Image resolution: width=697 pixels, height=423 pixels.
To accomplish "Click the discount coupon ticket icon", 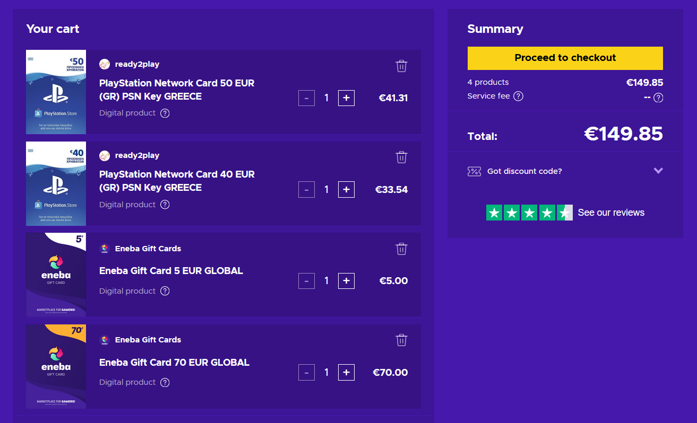I will (474, 171).
